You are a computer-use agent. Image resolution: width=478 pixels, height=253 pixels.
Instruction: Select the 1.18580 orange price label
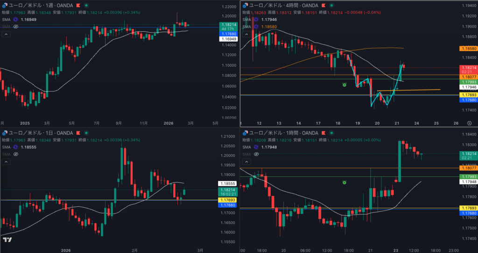click(468, 49)
